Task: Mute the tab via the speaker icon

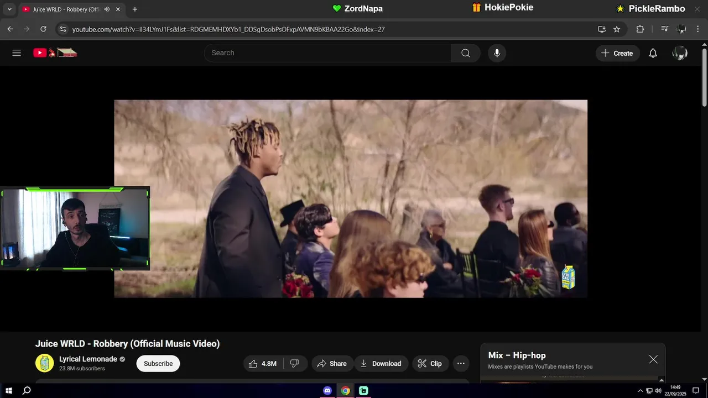Action: coord(107,9)
